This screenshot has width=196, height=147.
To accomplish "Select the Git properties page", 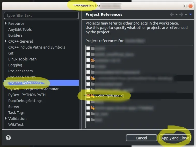I will tap(11, 53).
